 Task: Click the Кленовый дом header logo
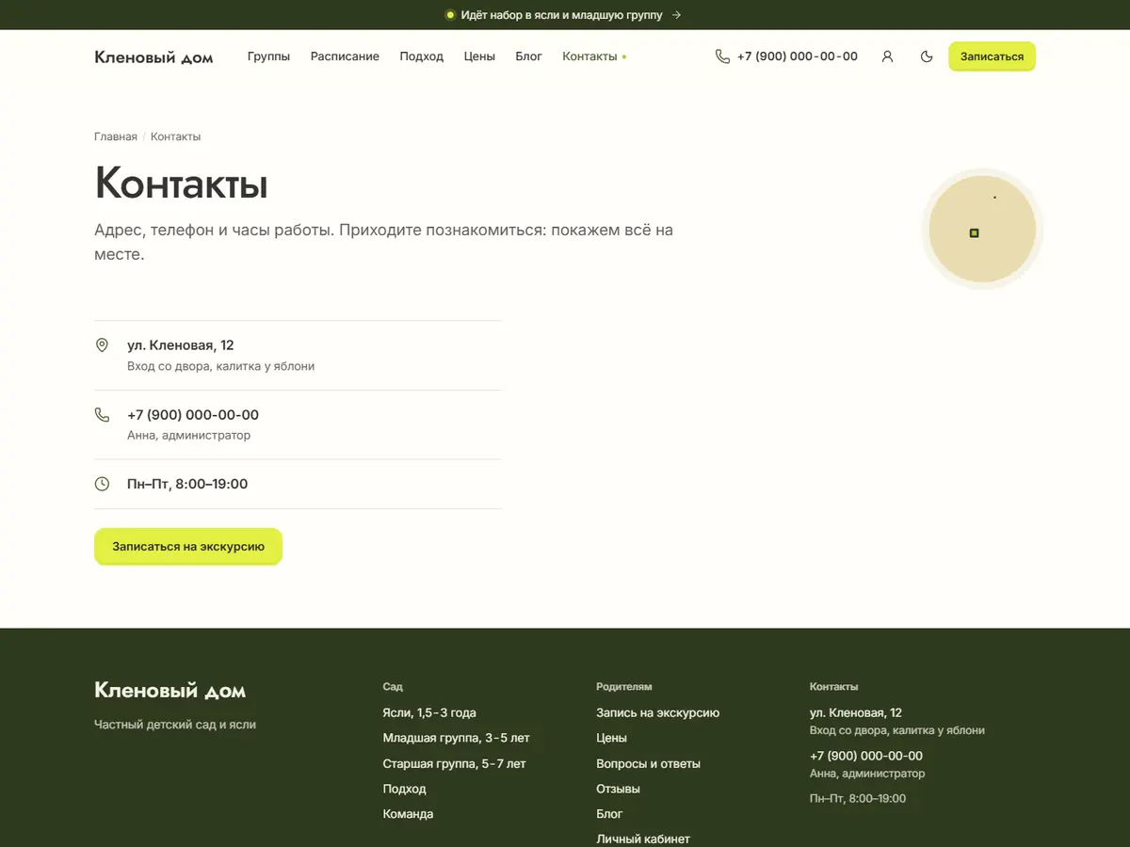pos(153,57)
